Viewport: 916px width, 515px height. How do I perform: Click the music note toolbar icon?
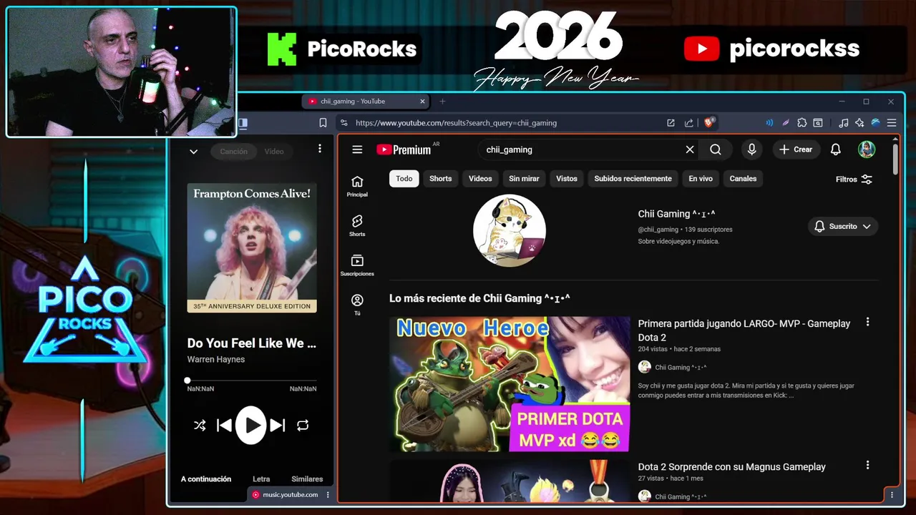click(844, 122)
